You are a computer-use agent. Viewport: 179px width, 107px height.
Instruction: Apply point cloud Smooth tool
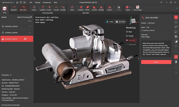pos(56,8)
